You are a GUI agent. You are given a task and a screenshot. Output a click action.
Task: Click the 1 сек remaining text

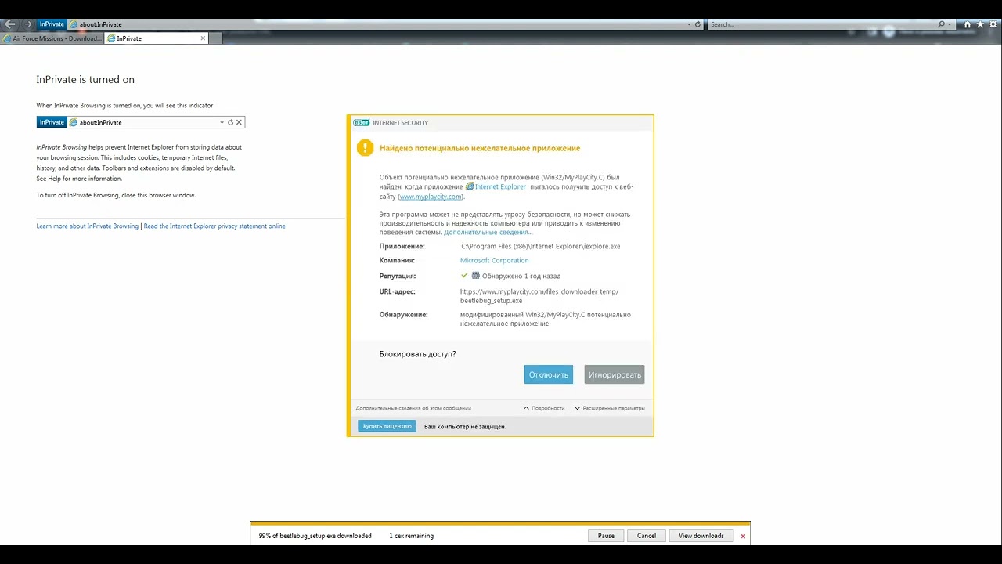click(x=411, y=536)
